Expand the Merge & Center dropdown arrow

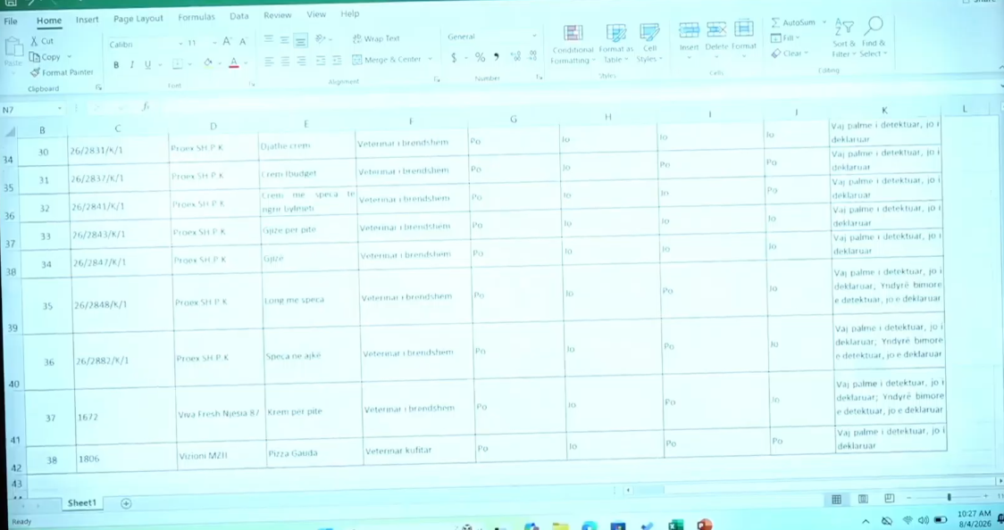431,59
